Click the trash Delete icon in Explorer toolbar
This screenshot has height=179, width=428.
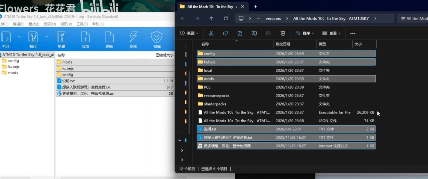coord(283,33)
